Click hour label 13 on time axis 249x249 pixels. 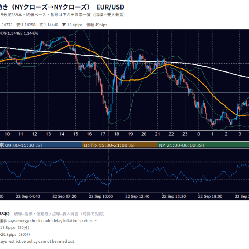coord(48,134)
